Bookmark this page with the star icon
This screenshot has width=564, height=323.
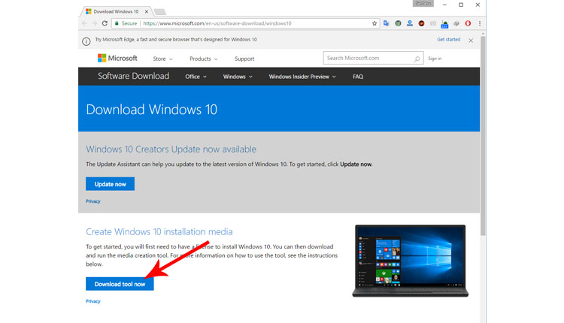click(374, 23)
